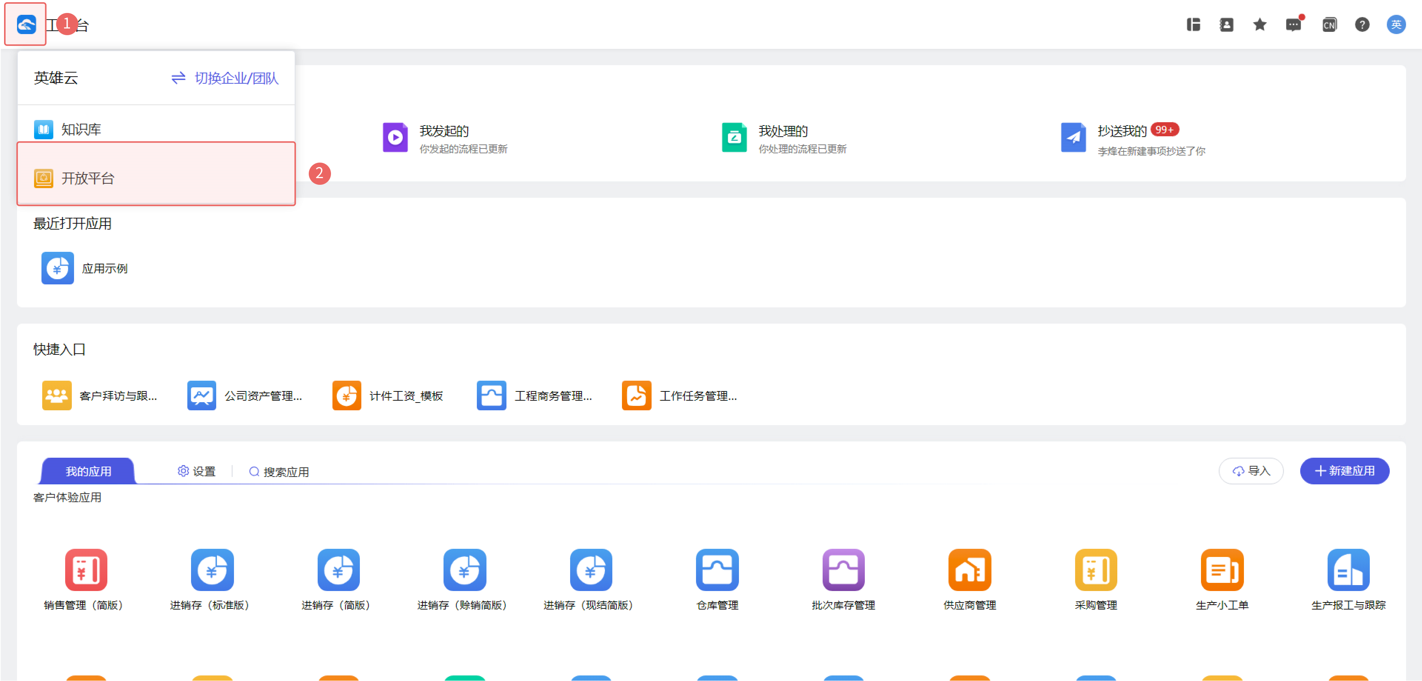Open 批次库存管理 app icon
Viewport: 1422px width, 681px height.
[x=843, y=570]
